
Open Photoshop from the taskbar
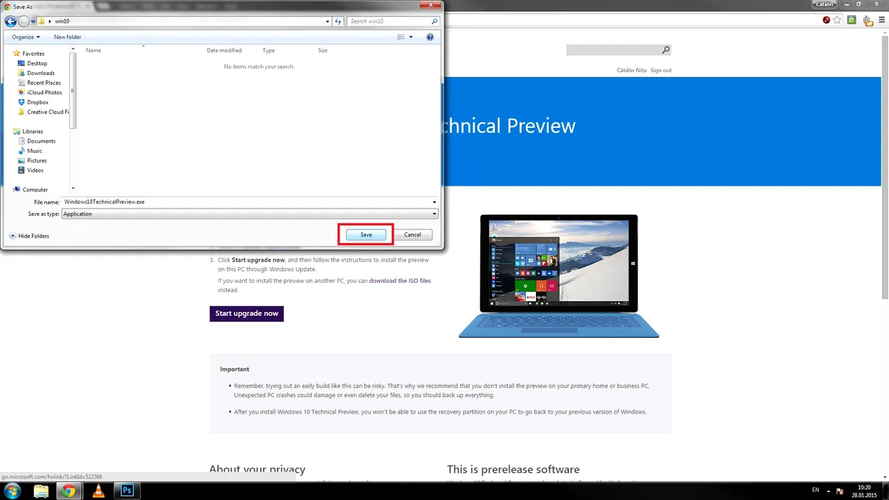[x=127, y=491]
